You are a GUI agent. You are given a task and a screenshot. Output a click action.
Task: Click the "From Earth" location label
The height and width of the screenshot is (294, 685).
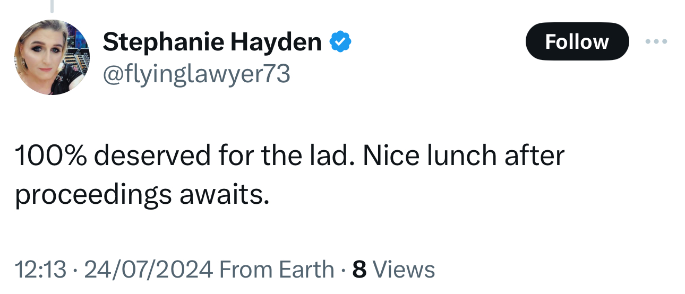point(276,269)
